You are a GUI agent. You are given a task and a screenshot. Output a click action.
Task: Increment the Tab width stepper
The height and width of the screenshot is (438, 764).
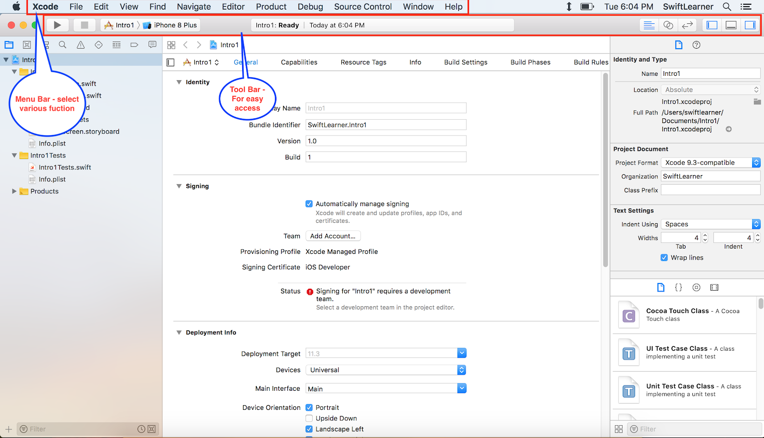[x=705, y=235]
